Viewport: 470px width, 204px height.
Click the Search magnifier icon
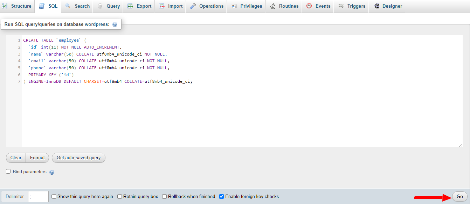68,6
